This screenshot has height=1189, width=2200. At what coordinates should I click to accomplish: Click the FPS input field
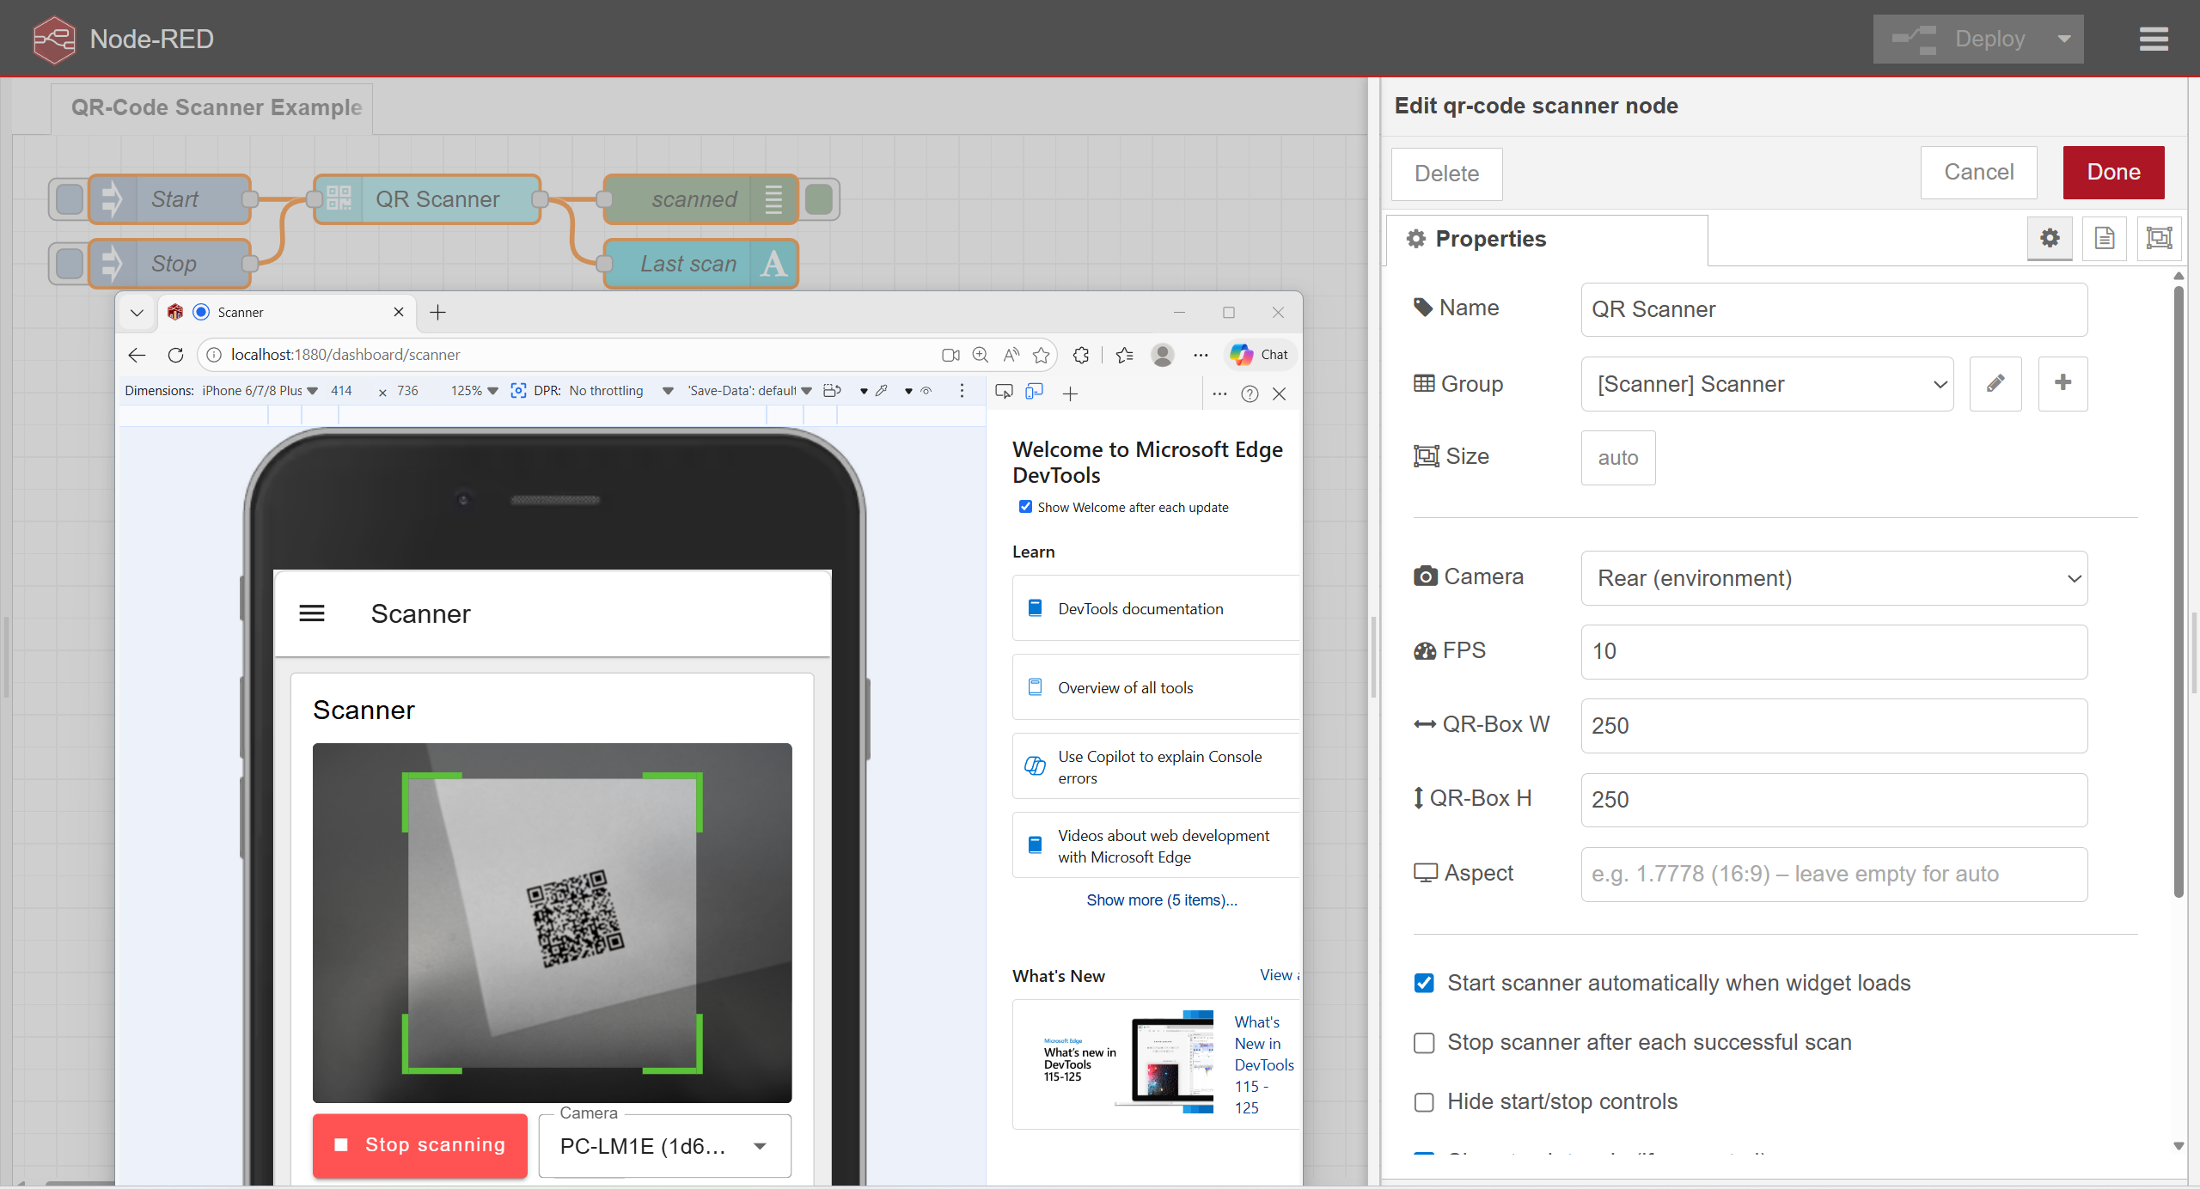coord(1834,651)
